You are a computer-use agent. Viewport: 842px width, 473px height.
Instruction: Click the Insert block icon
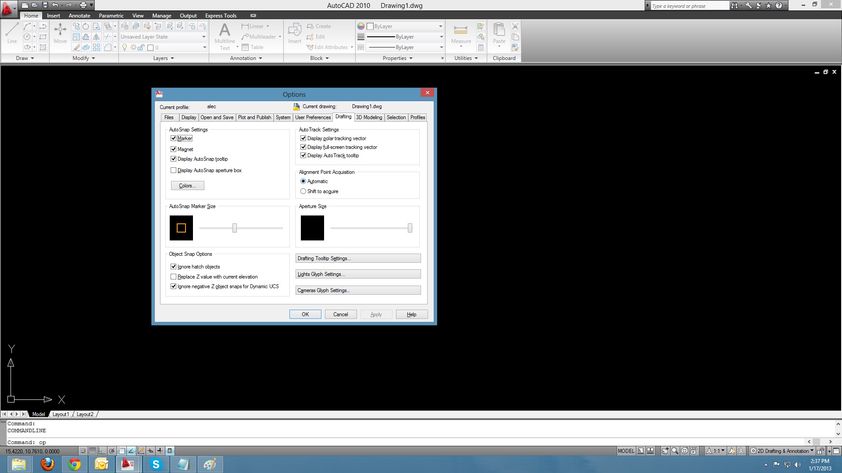pyautogui.click(x=294, y=33)
